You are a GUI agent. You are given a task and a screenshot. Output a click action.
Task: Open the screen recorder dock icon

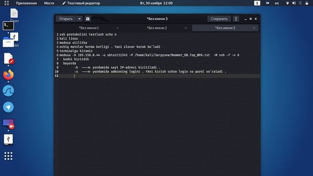point(9,124)
